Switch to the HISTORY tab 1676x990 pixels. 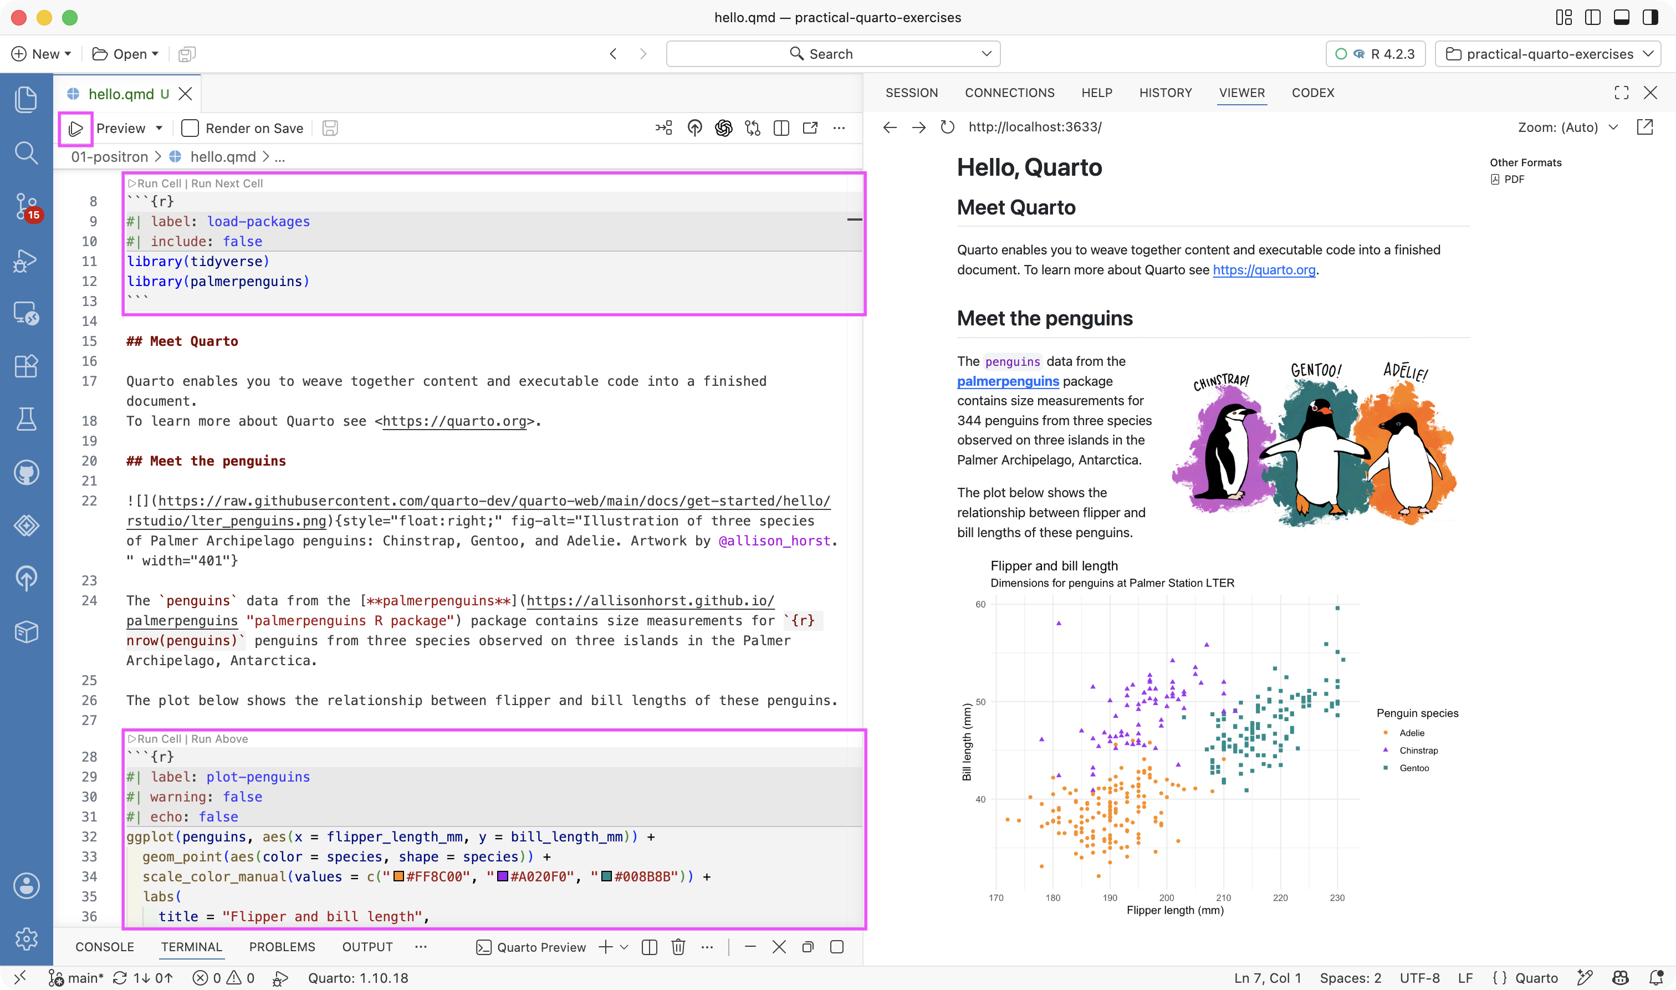point(1165,93)
